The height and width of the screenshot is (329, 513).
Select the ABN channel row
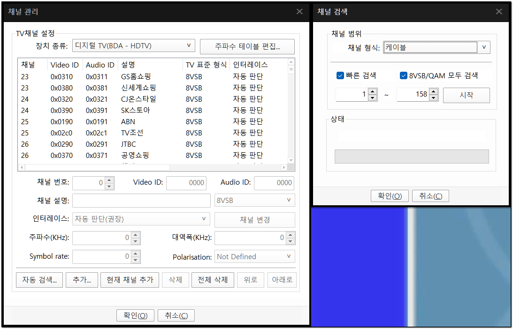(153, 121)
